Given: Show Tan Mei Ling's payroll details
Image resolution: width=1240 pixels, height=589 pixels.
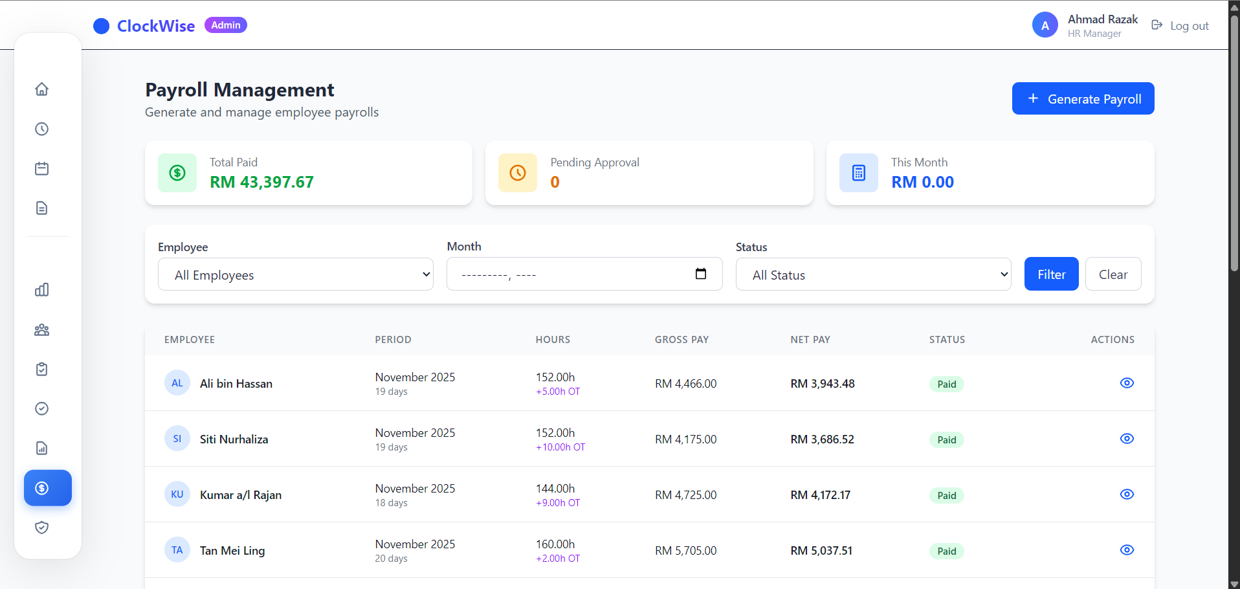Looking at the screenshot, I should pos(1126,550).
